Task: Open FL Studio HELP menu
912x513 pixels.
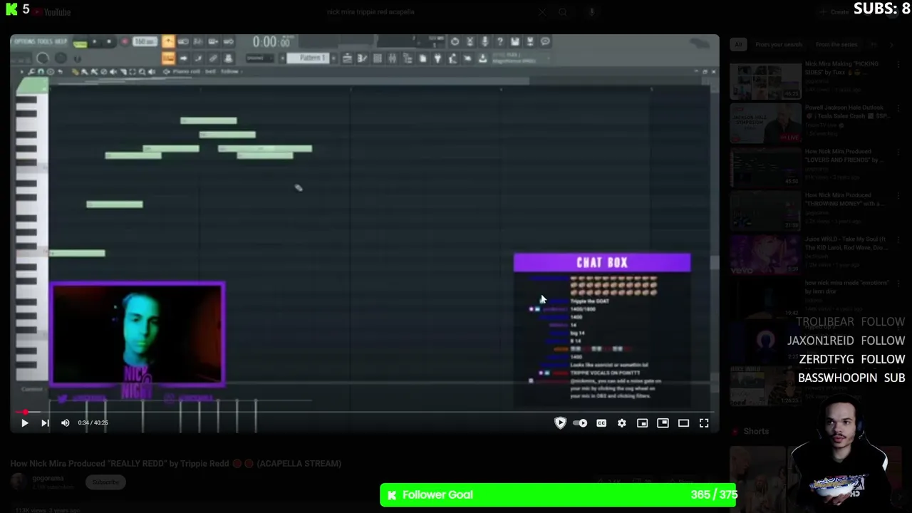Action: pyautogui.click(x=61, y=41)
